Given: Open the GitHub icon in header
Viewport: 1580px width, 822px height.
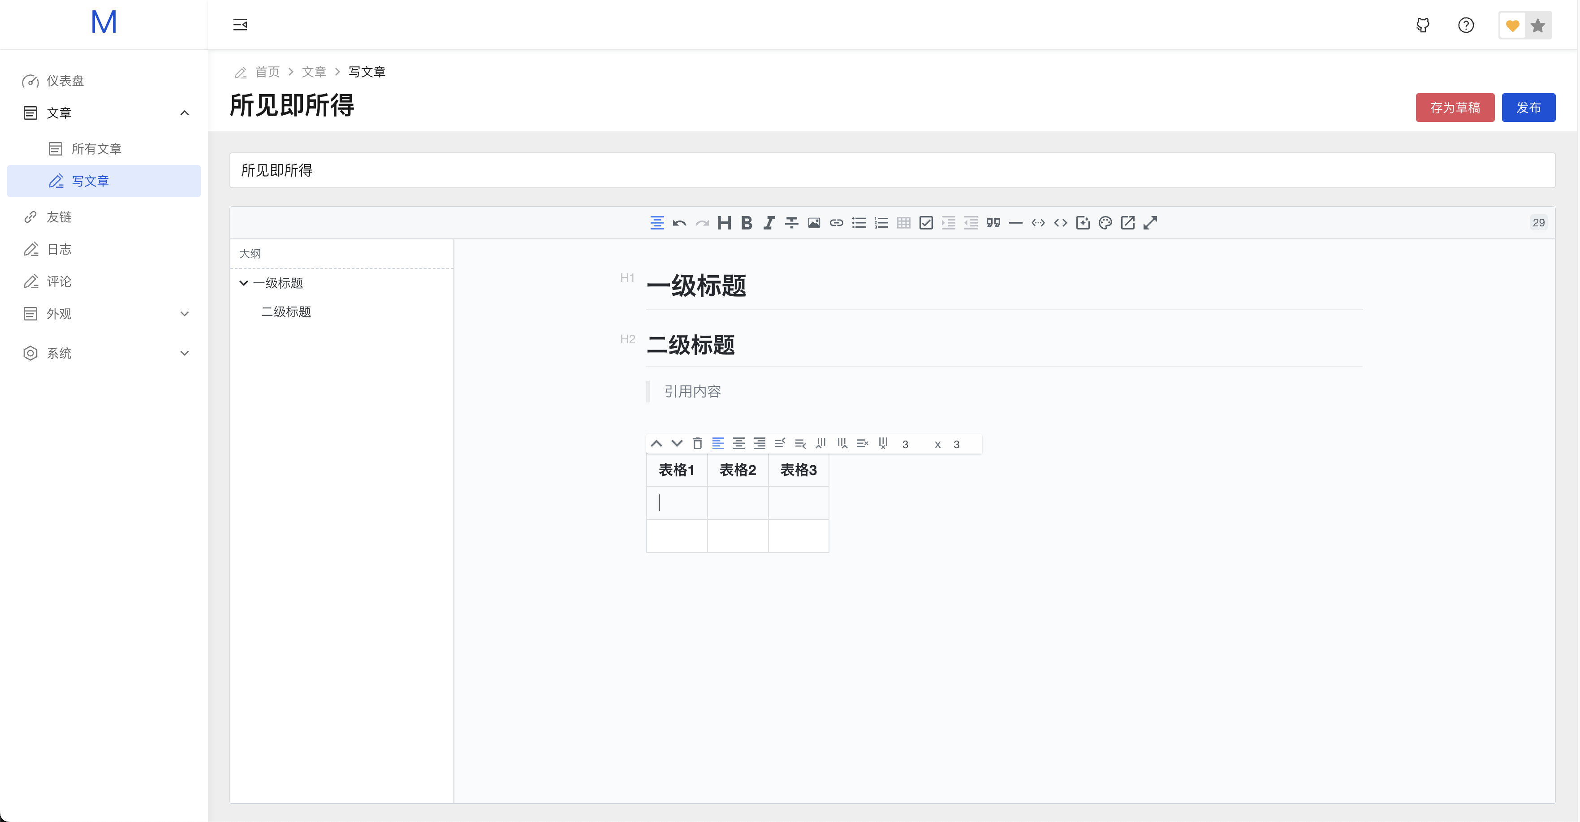Looking at the screenshot, I should (x=1422, y=25).
